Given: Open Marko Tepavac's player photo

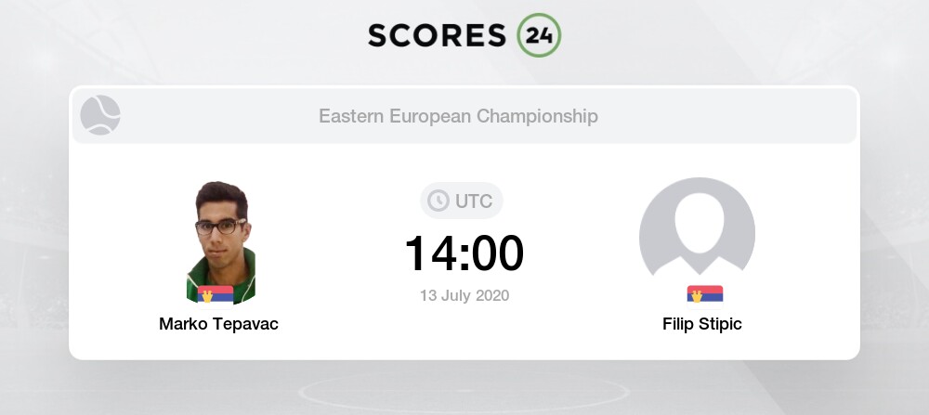Looking at the screenshot, I should pos(219,240).
